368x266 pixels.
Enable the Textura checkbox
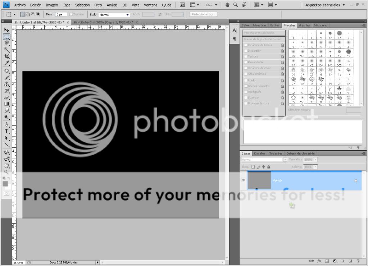tap(246, 56)
